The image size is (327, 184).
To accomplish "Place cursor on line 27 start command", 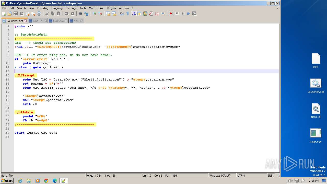I will click(x=36, y=133).
